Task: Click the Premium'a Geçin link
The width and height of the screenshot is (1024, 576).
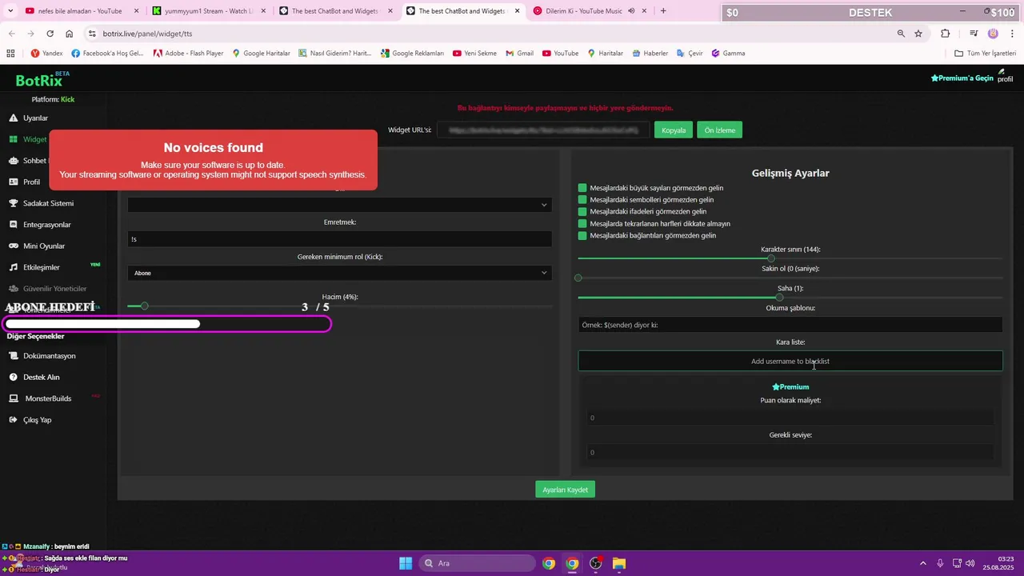Action: coord(962,78)
